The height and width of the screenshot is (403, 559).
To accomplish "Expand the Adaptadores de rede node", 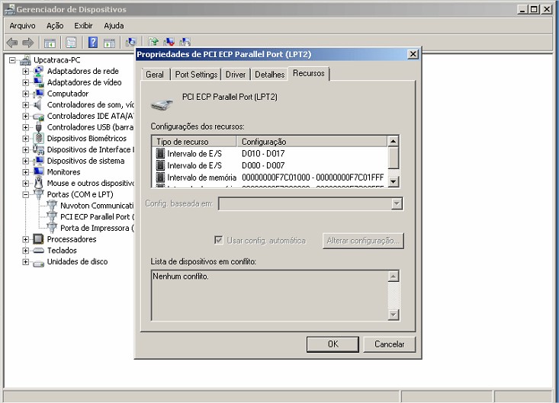I will click(x=25, y=72).
